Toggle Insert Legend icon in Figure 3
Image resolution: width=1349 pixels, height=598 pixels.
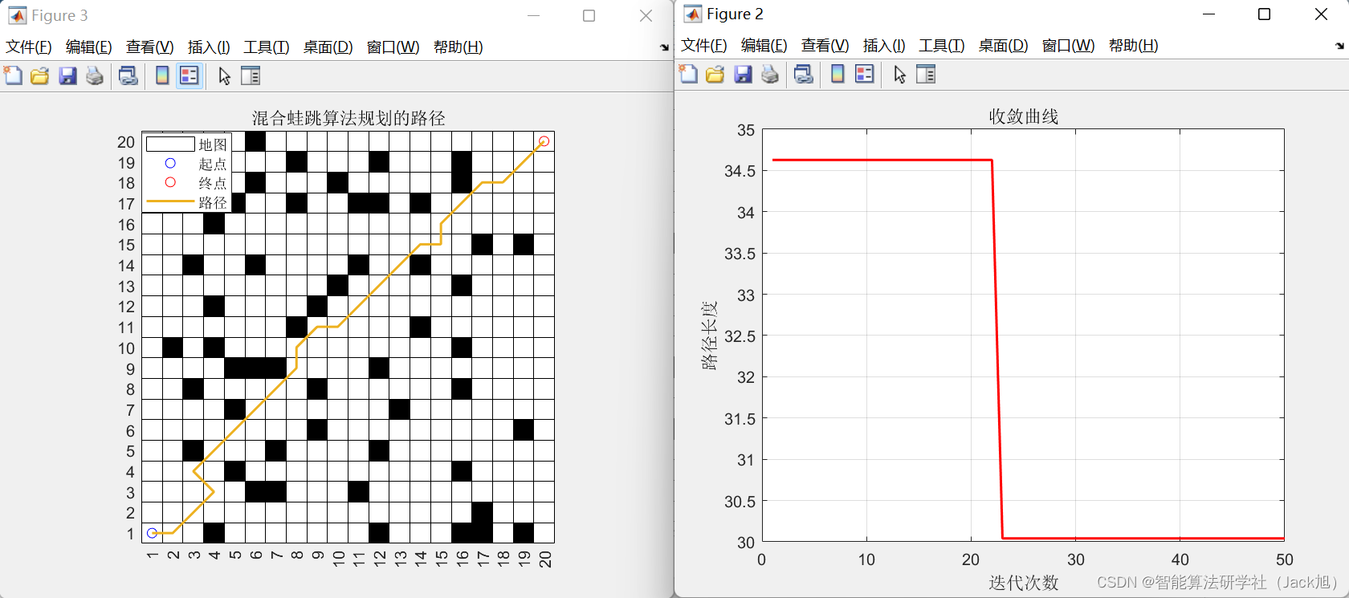point(190,76)
